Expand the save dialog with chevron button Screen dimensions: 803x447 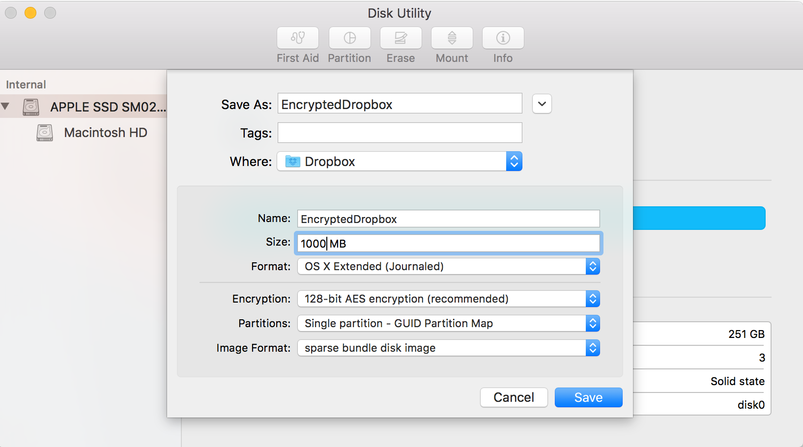542,104
